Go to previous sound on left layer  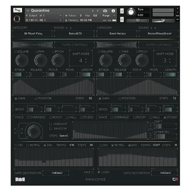[66, 28]
